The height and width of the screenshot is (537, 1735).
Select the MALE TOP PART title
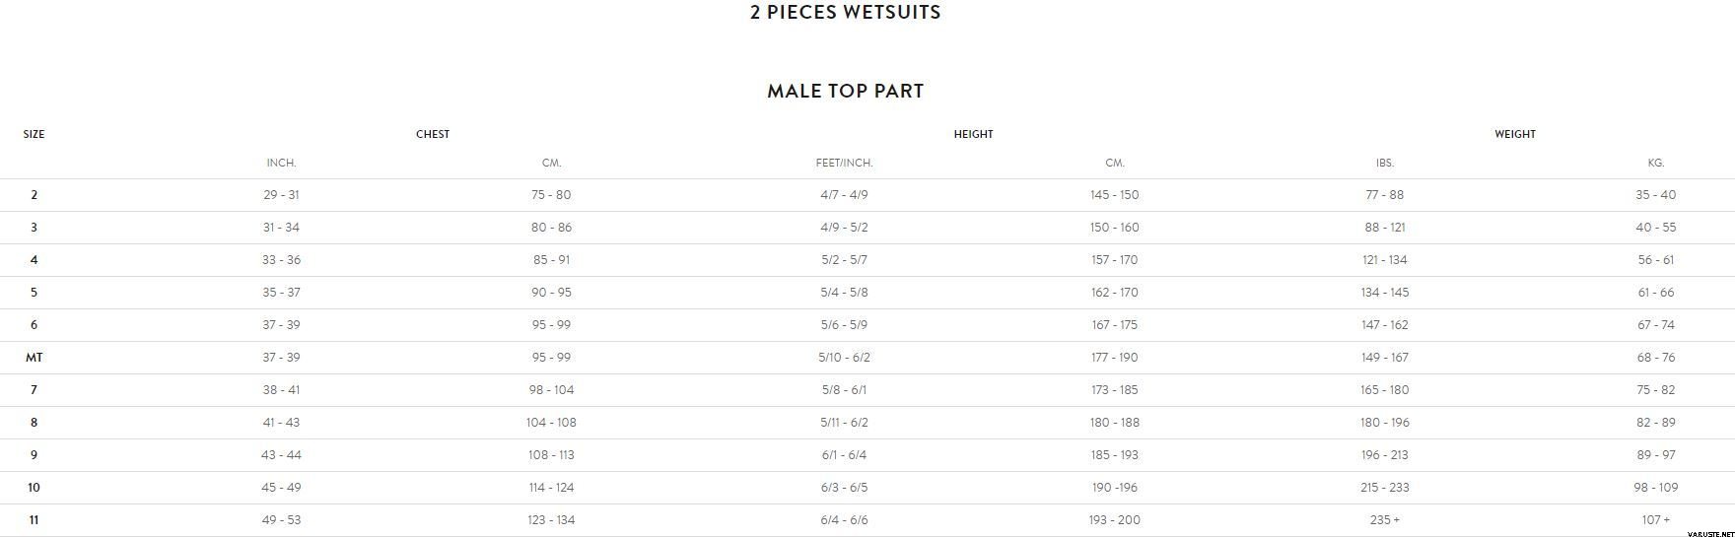845,91
